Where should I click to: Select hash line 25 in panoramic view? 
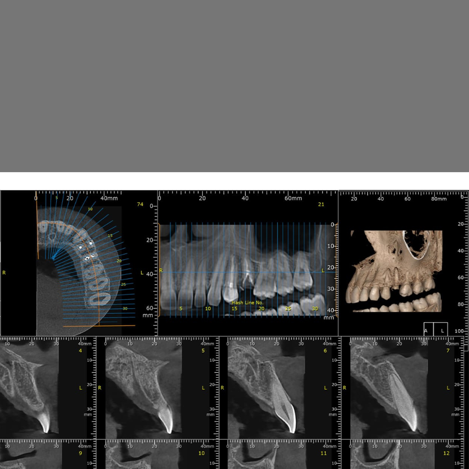[x=288, y=309]
